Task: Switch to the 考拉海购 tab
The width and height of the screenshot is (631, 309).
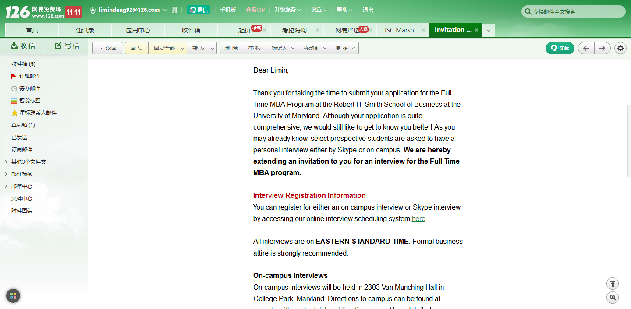Action: coord(294,30)
